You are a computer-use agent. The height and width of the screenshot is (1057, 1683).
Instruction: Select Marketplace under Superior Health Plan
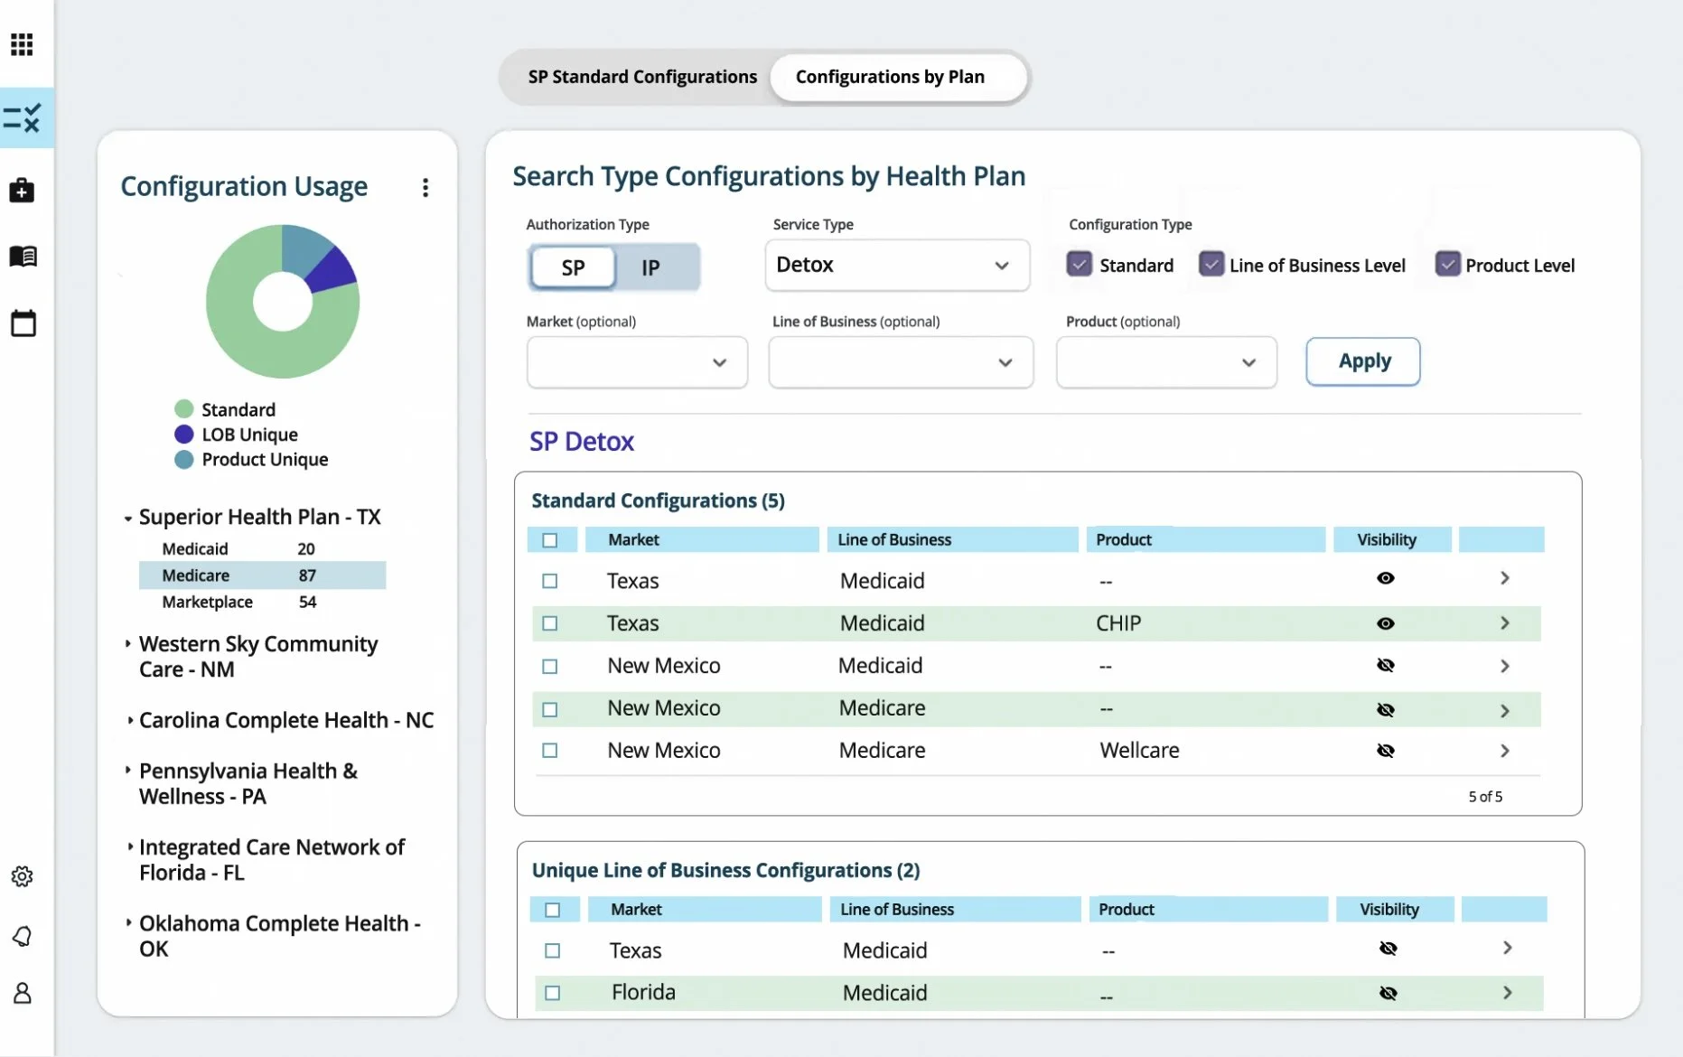coord(208,602)
